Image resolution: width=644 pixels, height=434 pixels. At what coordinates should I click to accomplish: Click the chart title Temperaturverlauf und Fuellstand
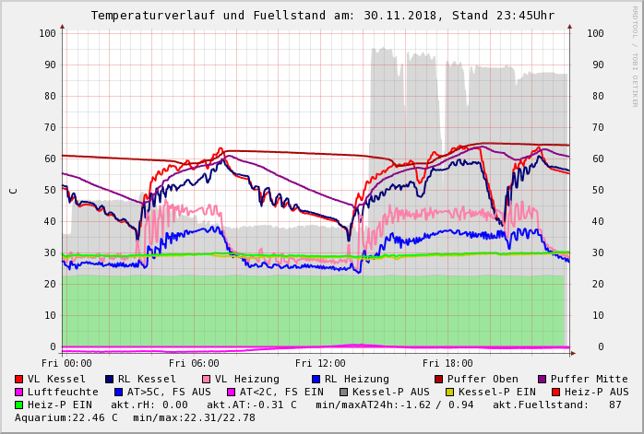[322, 16]
